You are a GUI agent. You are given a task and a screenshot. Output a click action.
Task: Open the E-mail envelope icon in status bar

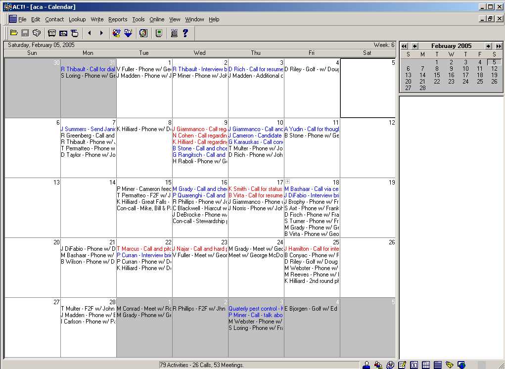coord(450,365)
